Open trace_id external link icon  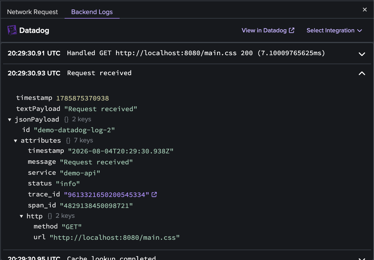click(x=154, y=194)
